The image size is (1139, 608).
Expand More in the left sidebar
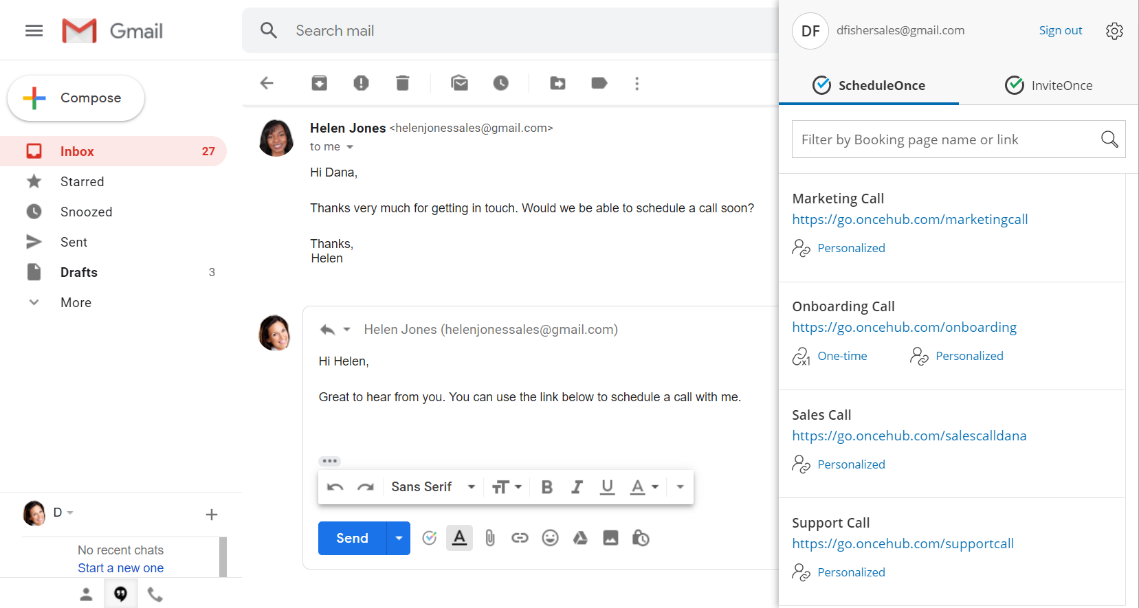pos(76,303)
